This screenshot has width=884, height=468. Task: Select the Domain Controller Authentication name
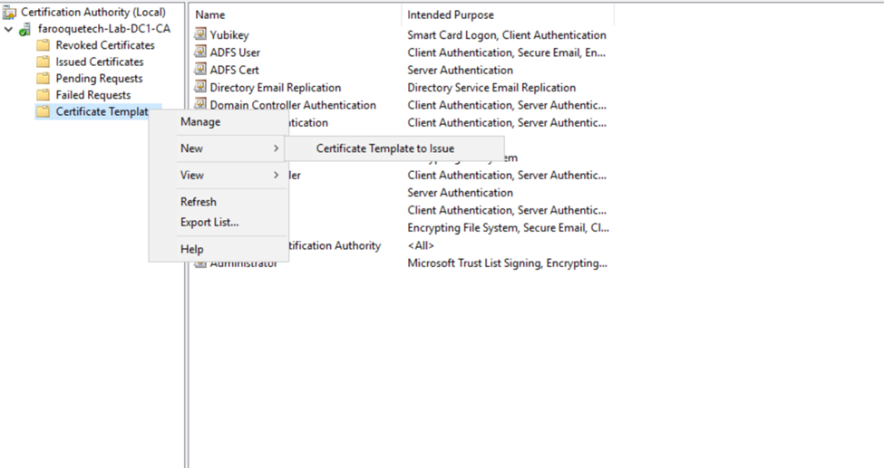tap(293, 104)
